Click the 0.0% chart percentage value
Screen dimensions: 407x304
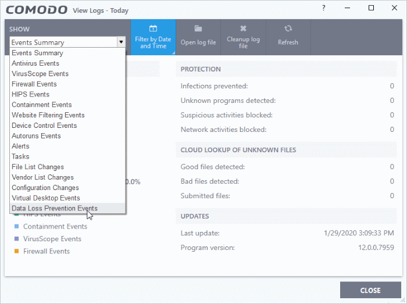pos(133,182)
